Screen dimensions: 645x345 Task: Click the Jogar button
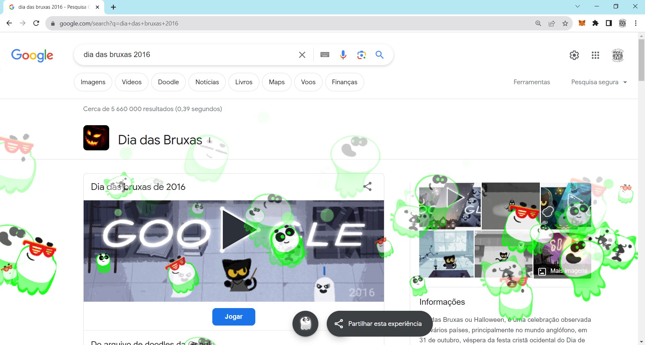(234, 316)
